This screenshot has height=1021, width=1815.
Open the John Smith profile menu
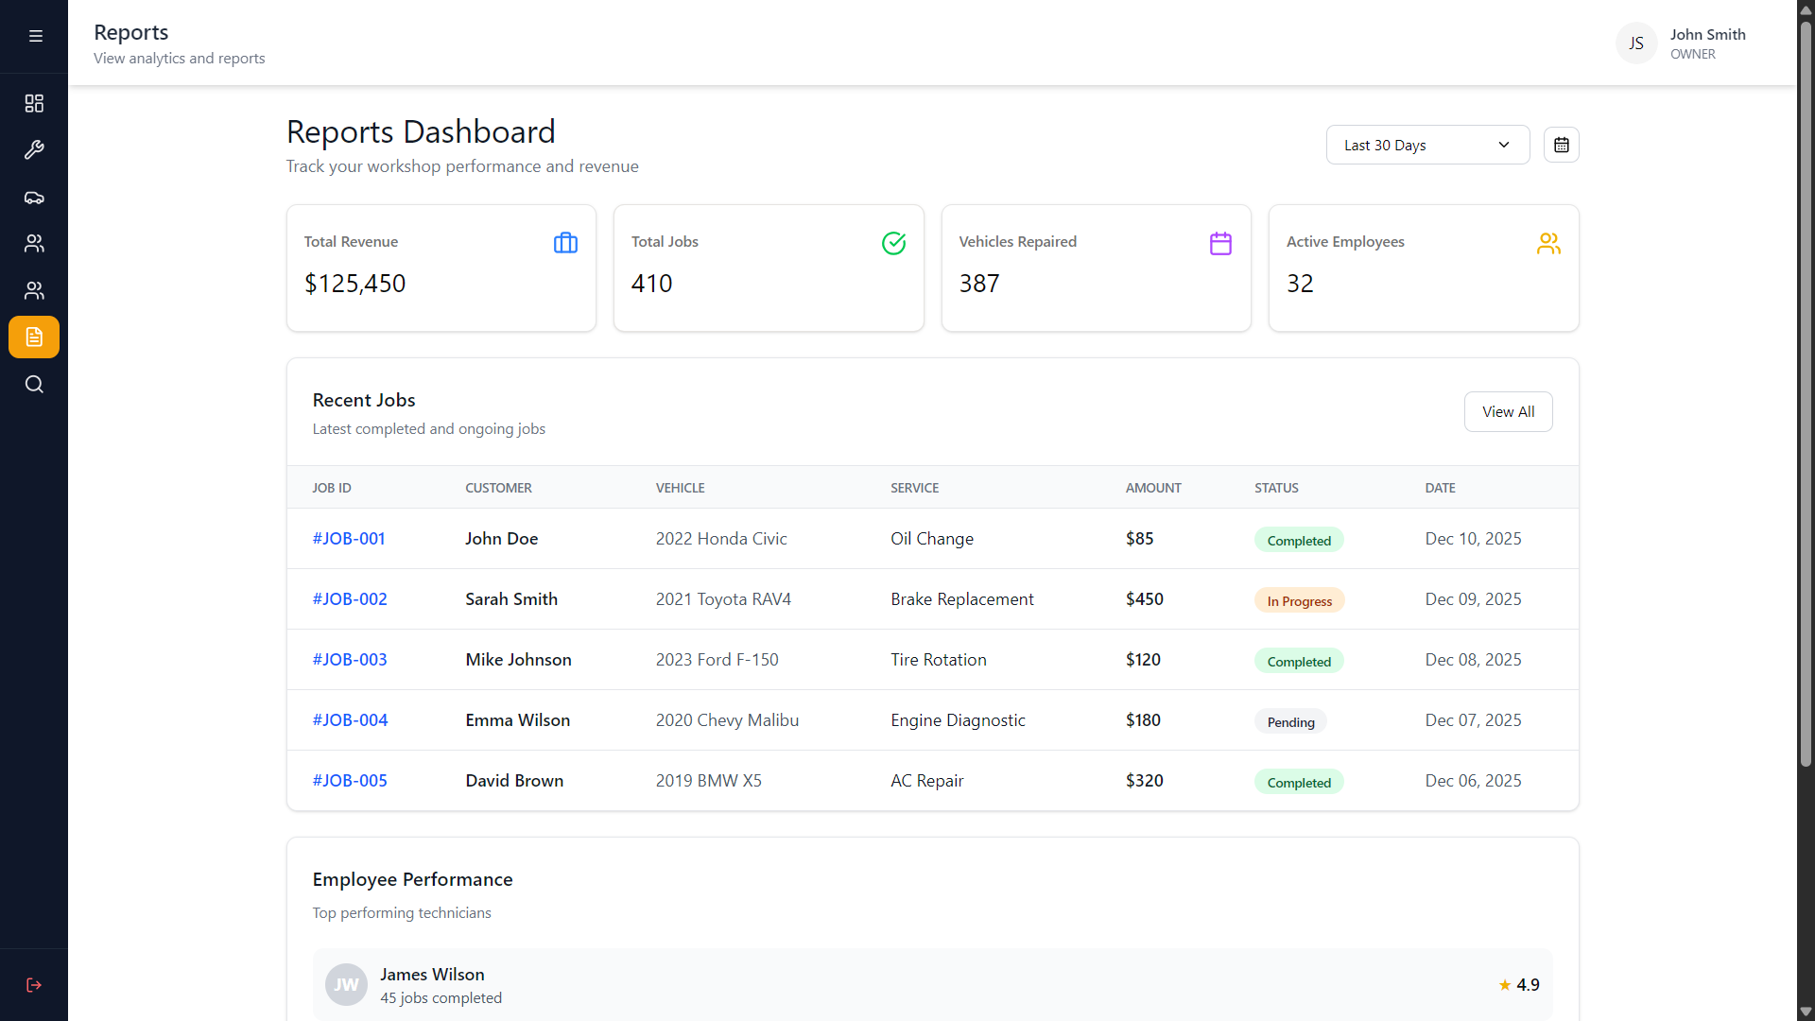1707,43
